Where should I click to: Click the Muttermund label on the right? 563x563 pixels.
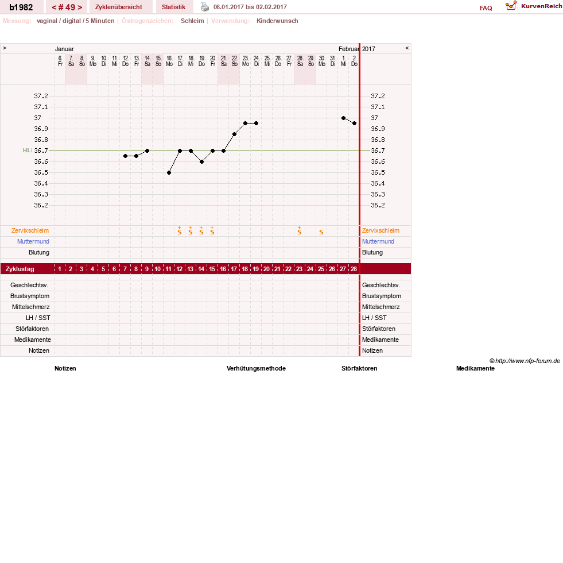[378, 241]
